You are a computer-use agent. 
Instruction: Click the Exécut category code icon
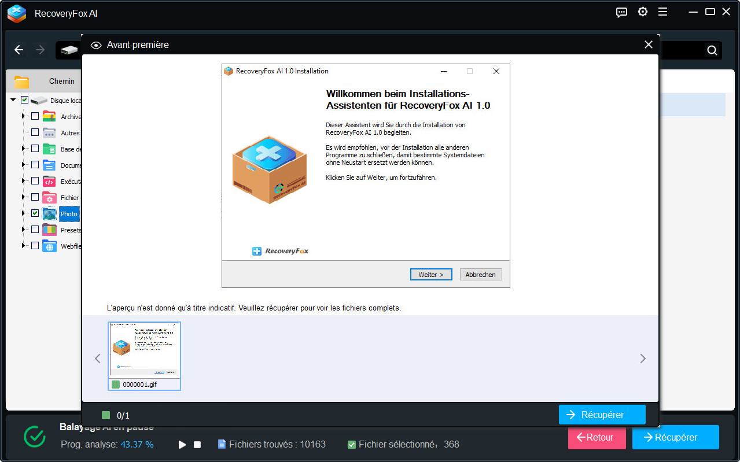pyautogui.click(x=49, y=181)
